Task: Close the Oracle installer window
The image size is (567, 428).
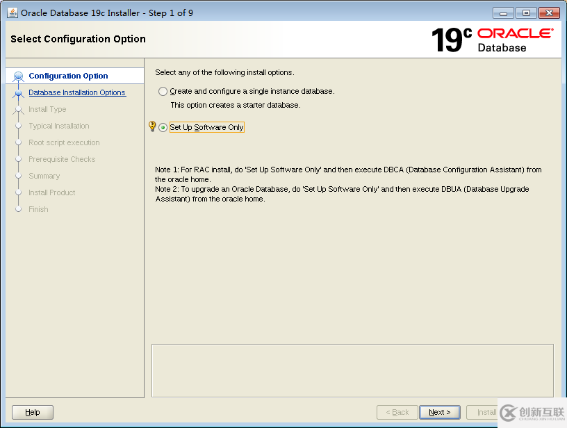Action: pos(549,13)
